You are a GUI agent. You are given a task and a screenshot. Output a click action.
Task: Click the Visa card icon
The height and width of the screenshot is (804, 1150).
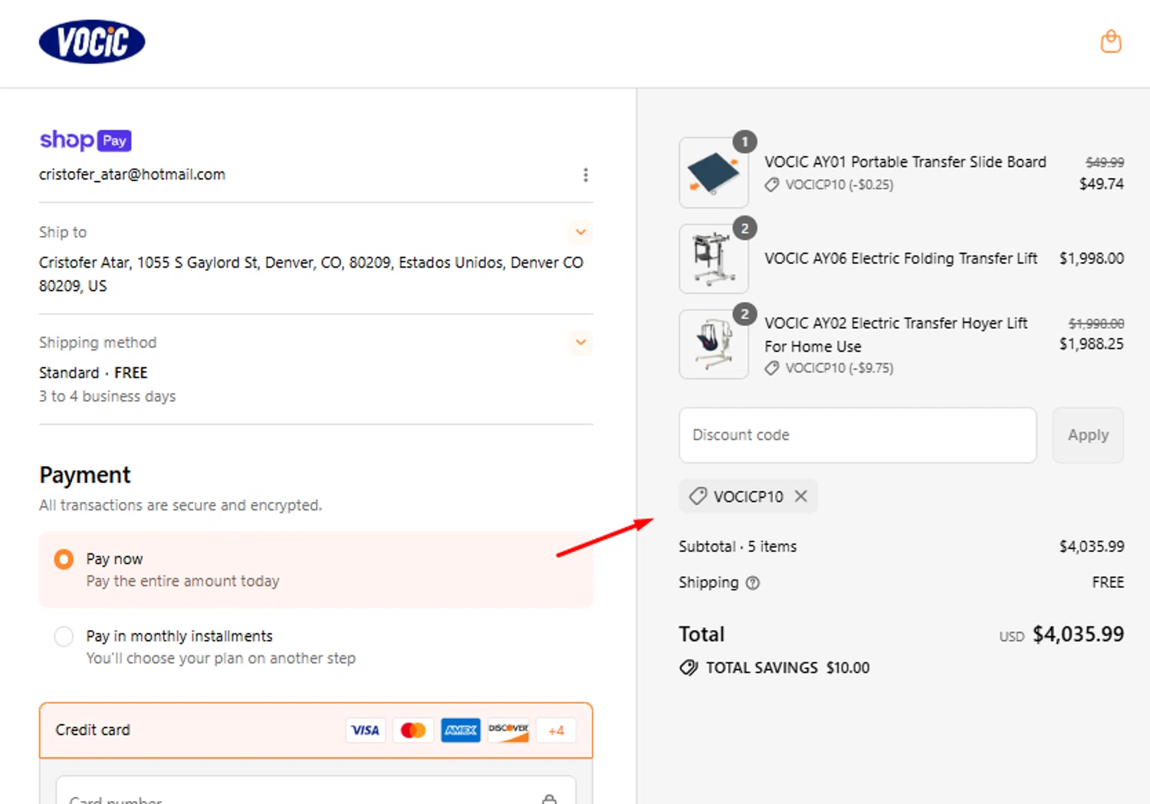coord(365,730)
